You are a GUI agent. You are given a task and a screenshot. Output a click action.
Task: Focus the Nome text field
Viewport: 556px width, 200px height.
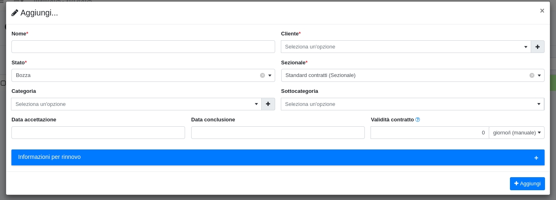(x=143, y=47)
